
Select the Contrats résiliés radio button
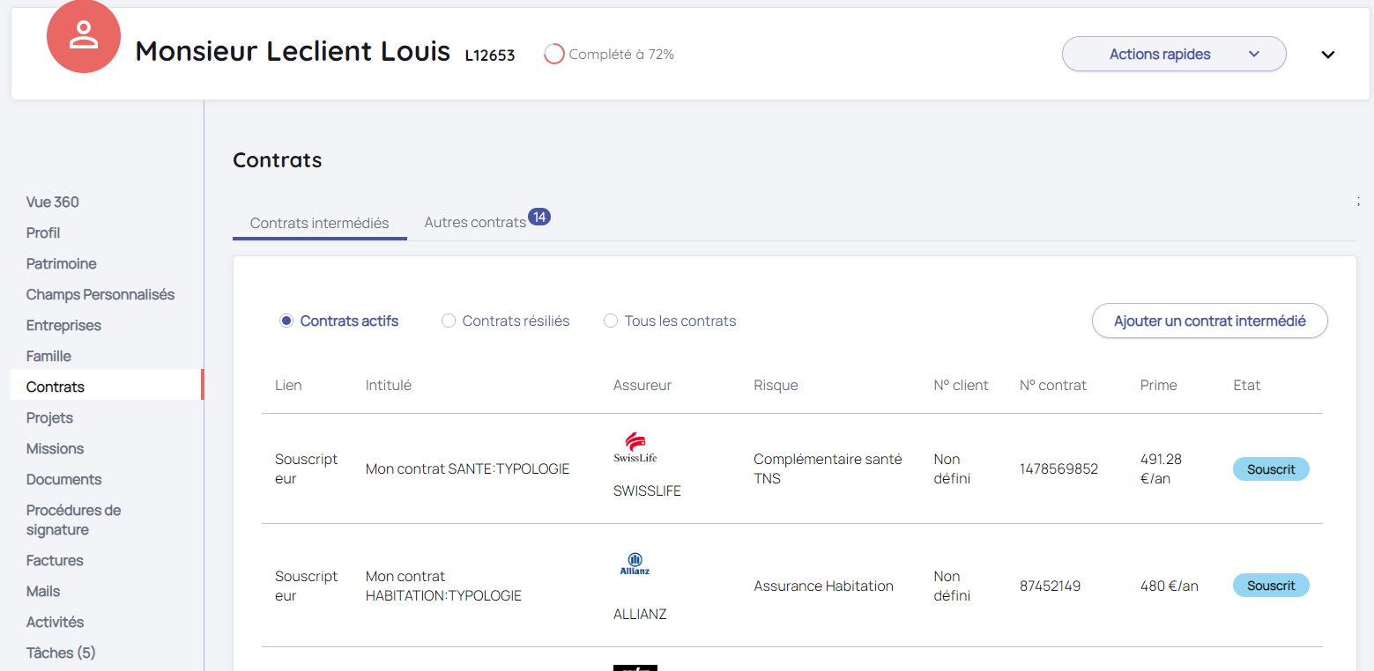coord(449,321)
